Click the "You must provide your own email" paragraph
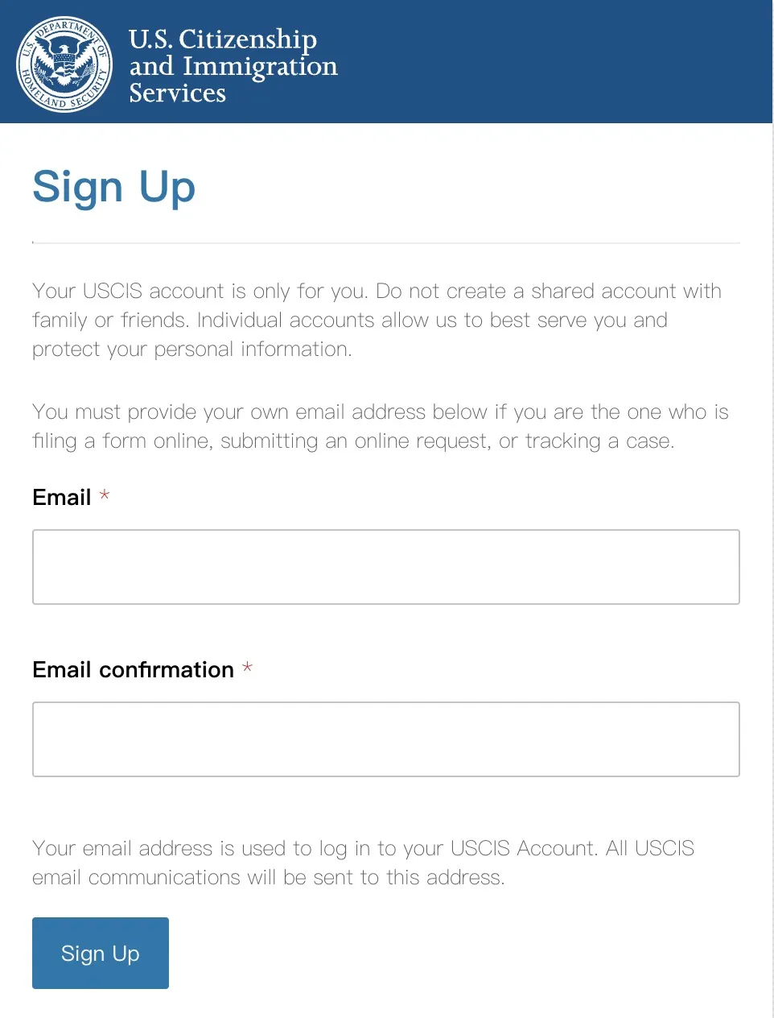This screenshot has width=774, height=1018. (x=380, y=426)
